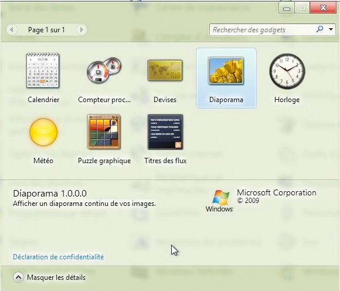Go to the next gadget page

tap(81, 29)
